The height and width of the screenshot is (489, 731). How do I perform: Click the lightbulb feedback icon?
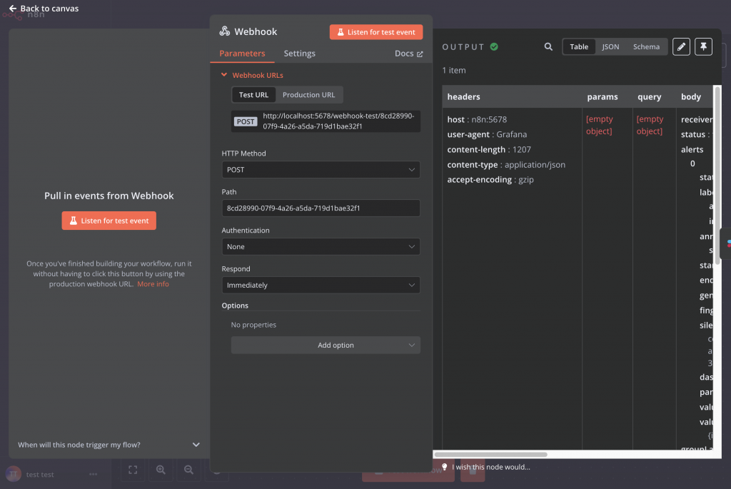pos(444,467)
